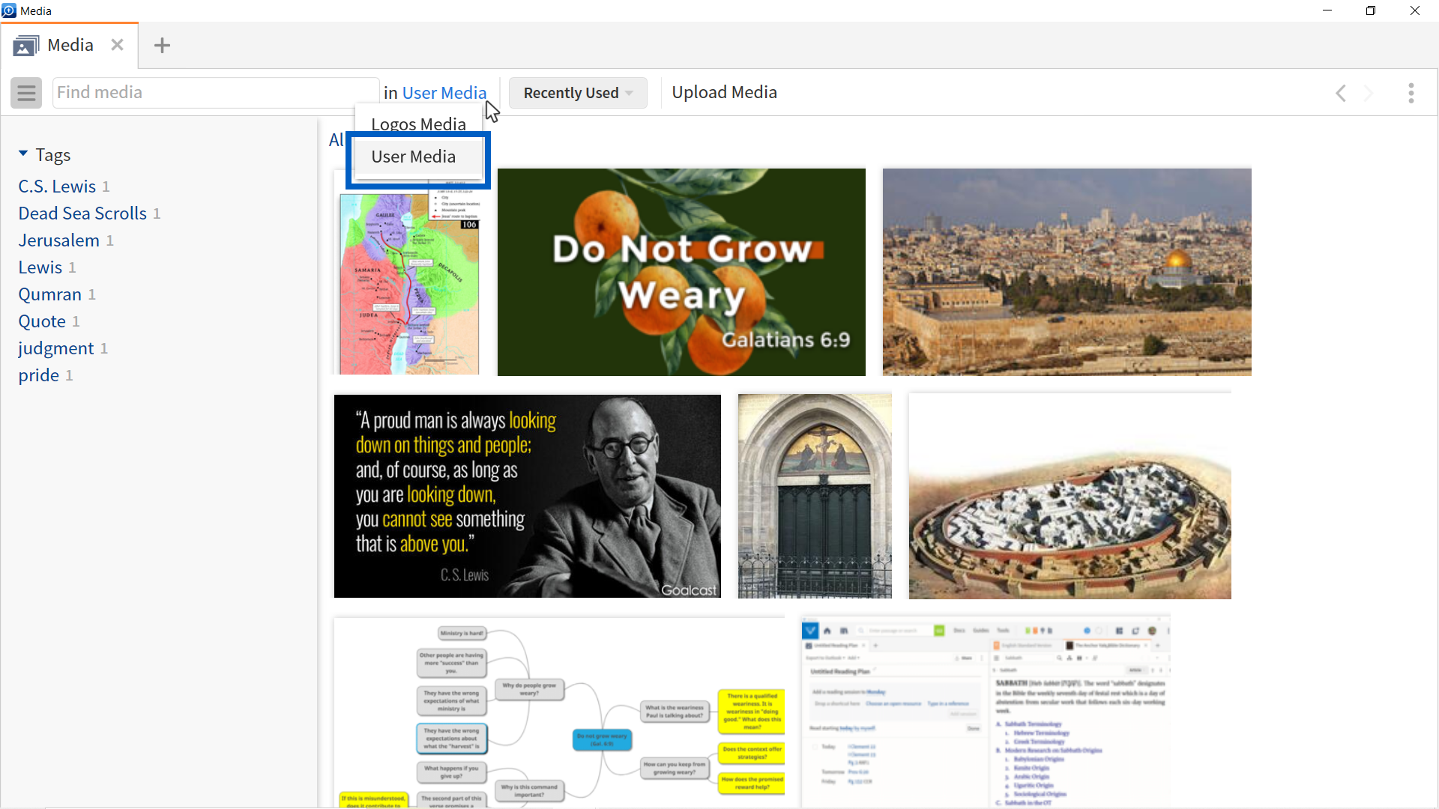Filter by Qumran tag
This screenshot has height=809, width=1439.
(x=50, y=294)
